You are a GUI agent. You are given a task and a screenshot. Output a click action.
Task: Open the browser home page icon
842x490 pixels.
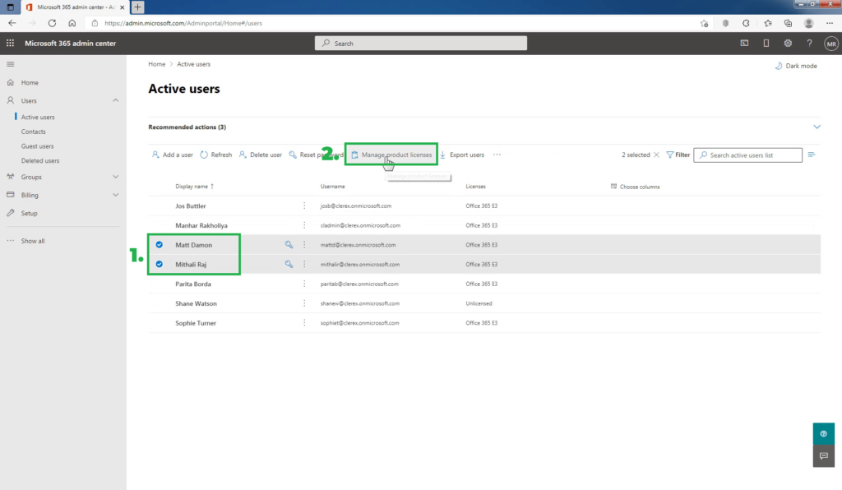tap(72, 23)
